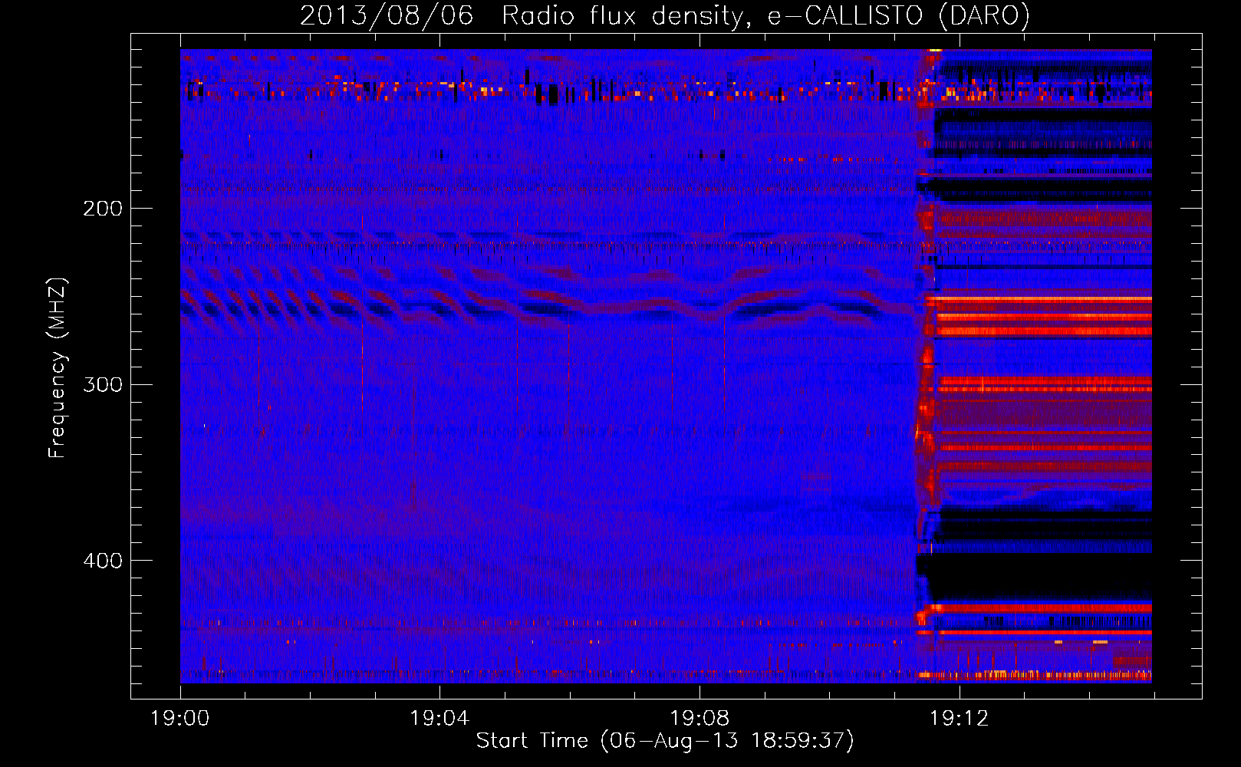
Task: Click the plot title '2013/08/06 Radio flux density'
Action: [665, 15]
